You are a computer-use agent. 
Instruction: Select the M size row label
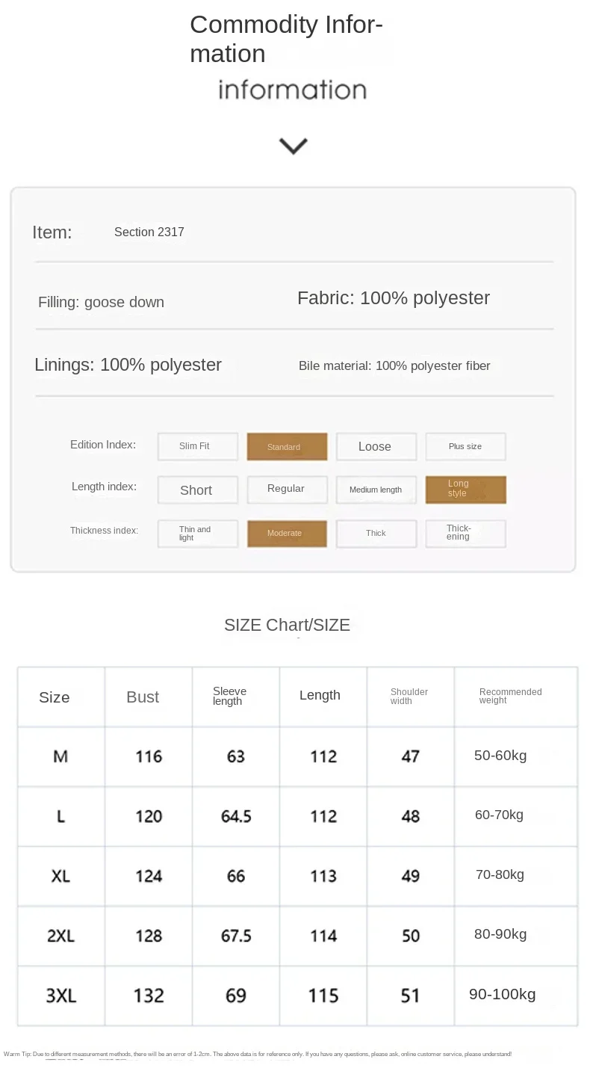tap(60, 756)
